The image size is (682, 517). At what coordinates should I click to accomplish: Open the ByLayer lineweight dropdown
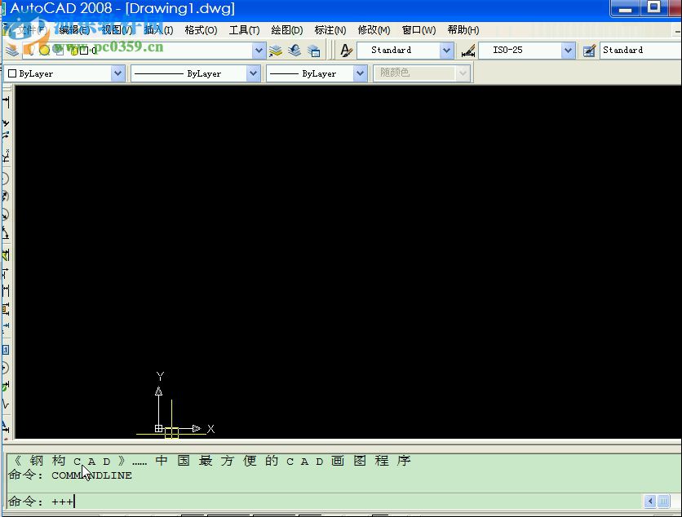(360, 73)
